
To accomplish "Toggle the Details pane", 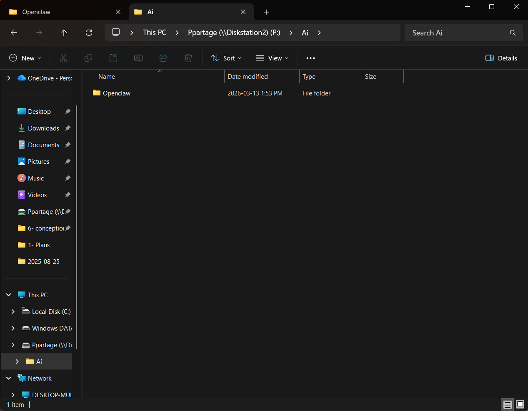I will tap(501, 58).
